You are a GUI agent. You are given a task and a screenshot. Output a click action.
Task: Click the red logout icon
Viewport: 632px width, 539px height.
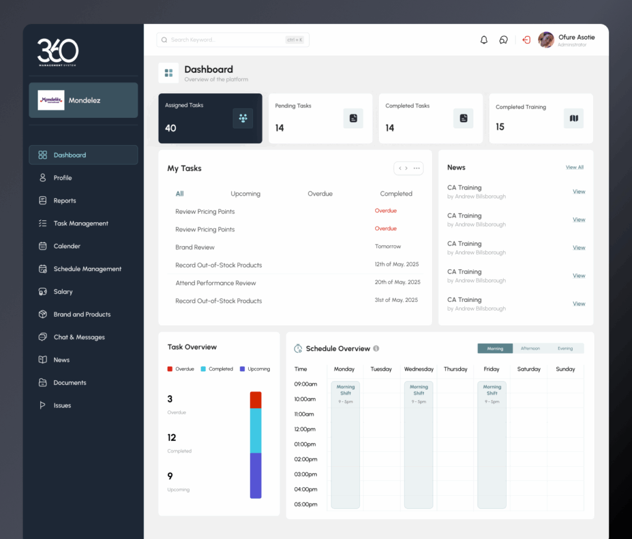coord(526,40)
